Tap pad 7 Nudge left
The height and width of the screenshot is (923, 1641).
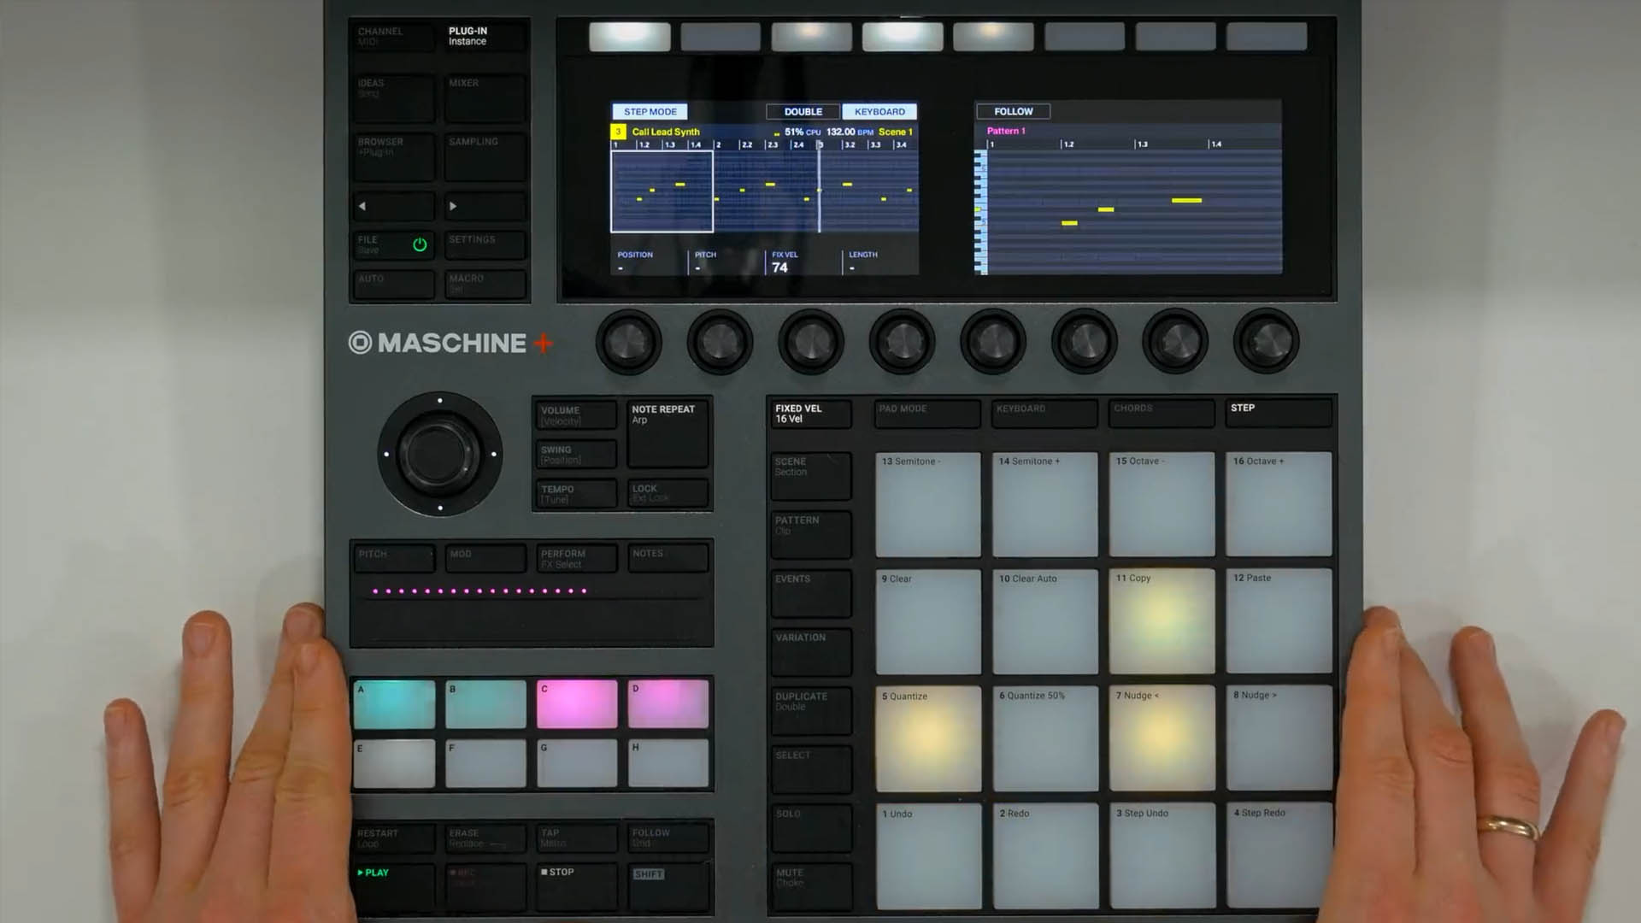1162,738
